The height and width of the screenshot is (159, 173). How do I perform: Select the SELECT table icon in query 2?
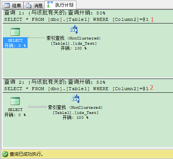pyautogui.click(x=15, y=101)
